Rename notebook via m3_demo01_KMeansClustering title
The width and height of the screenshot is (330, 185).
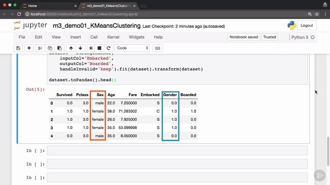pos(96,26)
